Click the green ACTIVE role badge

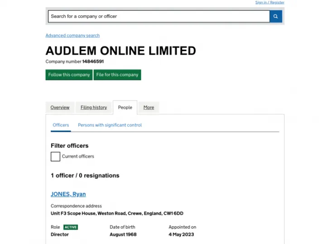[70, 227]
